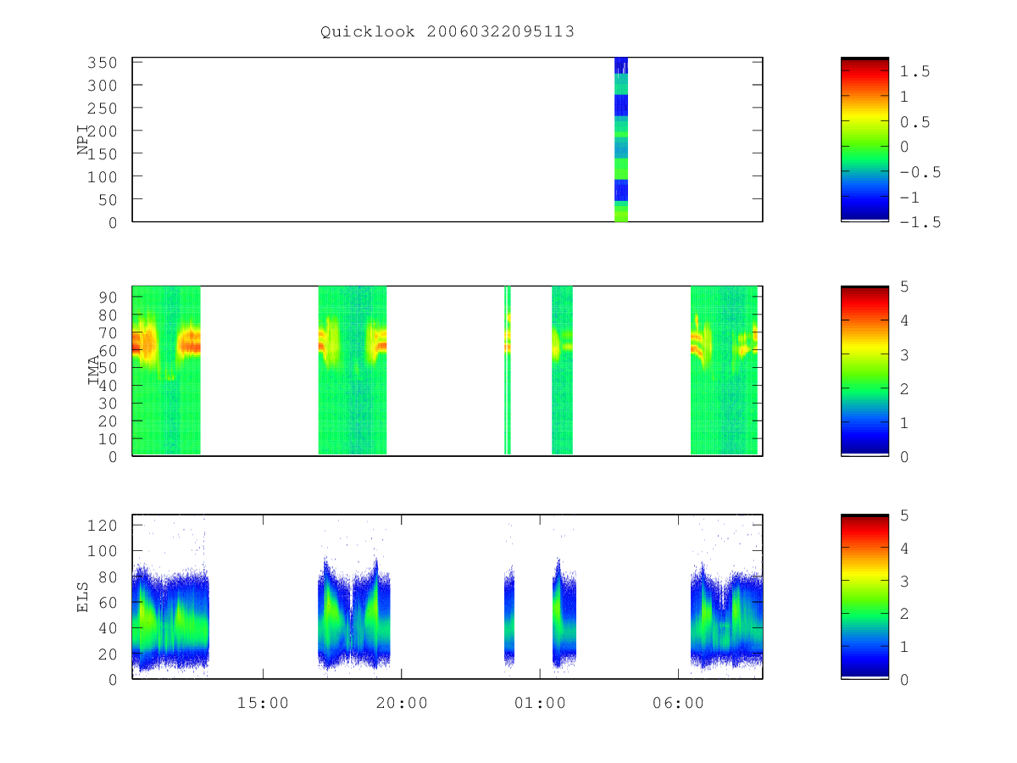Click the 06:00 time tick label

point(678,703)
